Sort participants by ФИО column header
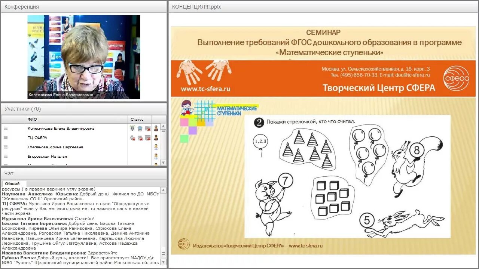479x269 pixels. coord(77,119)
